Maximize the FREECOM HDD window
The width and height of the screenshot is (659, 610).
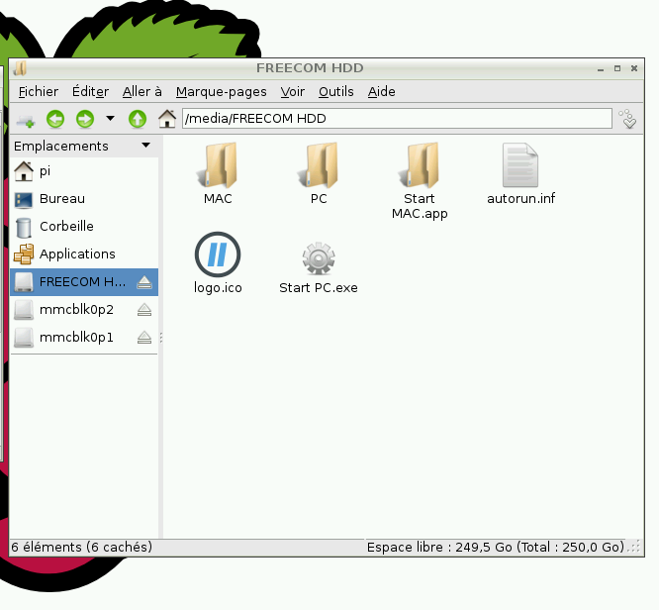point(617,68)
